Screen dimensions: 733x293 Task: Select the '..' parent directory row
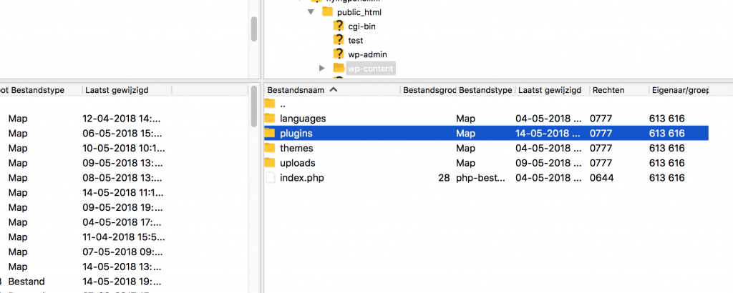[486, 104]
